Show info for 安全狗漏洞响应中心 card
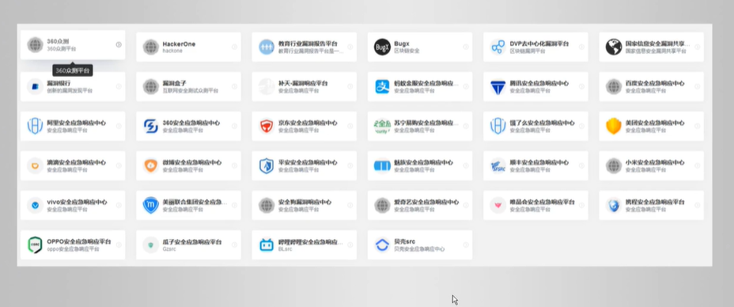This screenshot has height=307, width=734. (x=350, y=205)
